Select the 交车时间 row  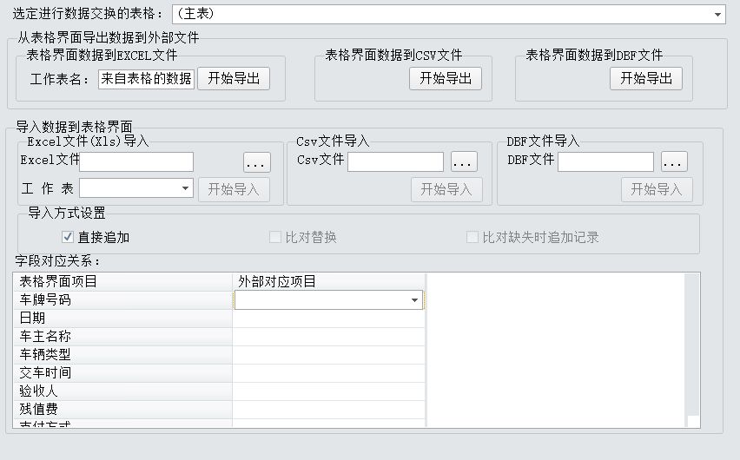[x=122, y=373]
